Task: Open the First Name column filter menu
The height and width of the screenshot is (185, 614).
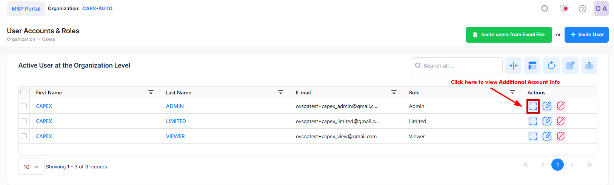Action: pos(151,92)
